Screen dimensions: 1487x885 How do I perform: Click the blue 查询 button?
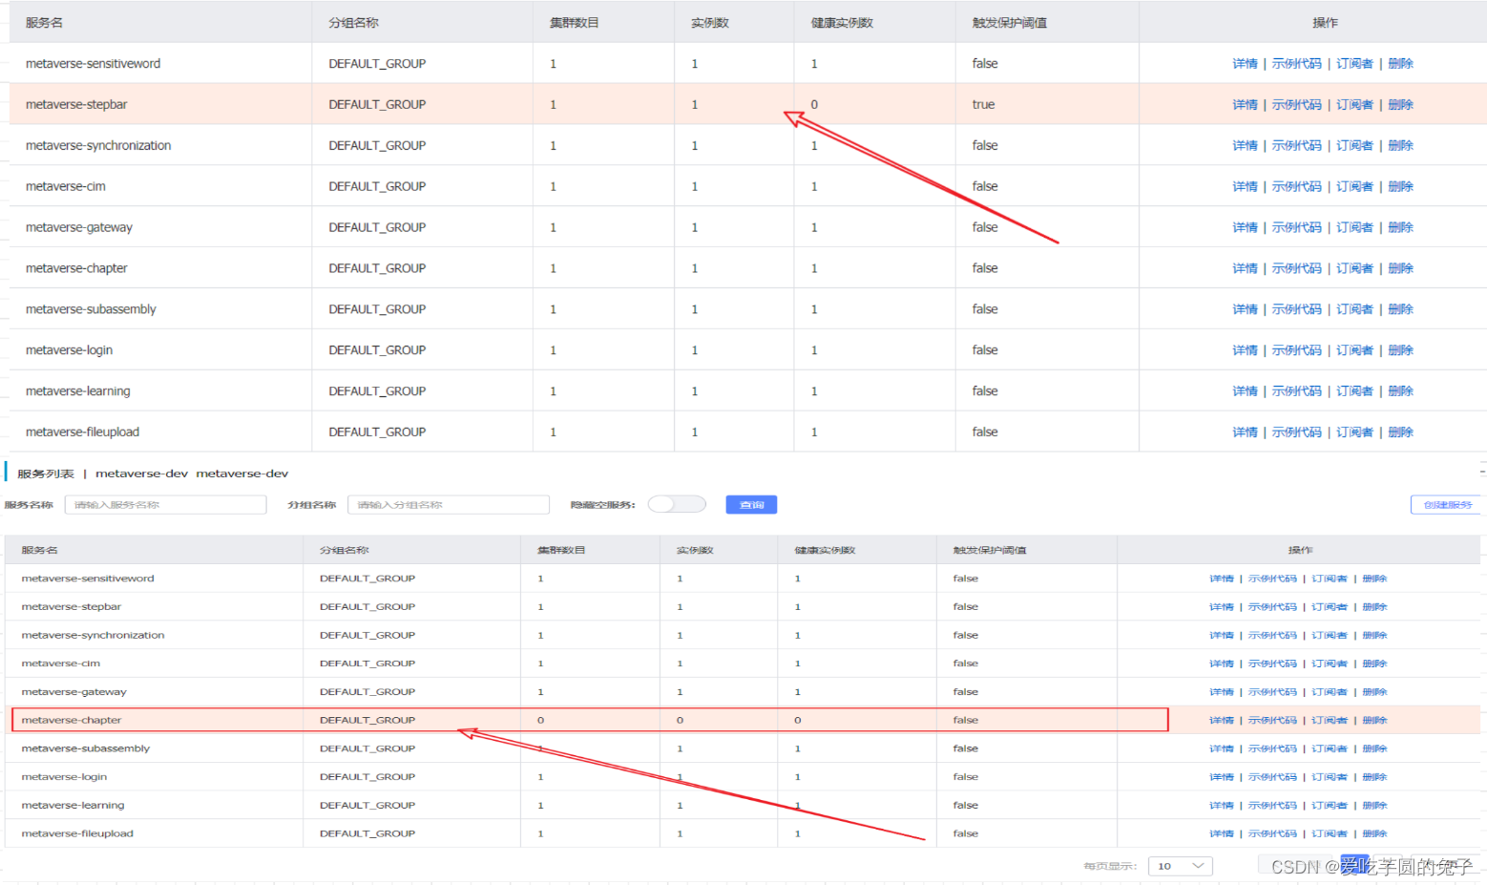tap(751, 504)
